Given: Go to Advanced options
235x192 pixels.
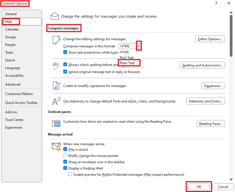Looking at the screenshot, I should point(21,84).
